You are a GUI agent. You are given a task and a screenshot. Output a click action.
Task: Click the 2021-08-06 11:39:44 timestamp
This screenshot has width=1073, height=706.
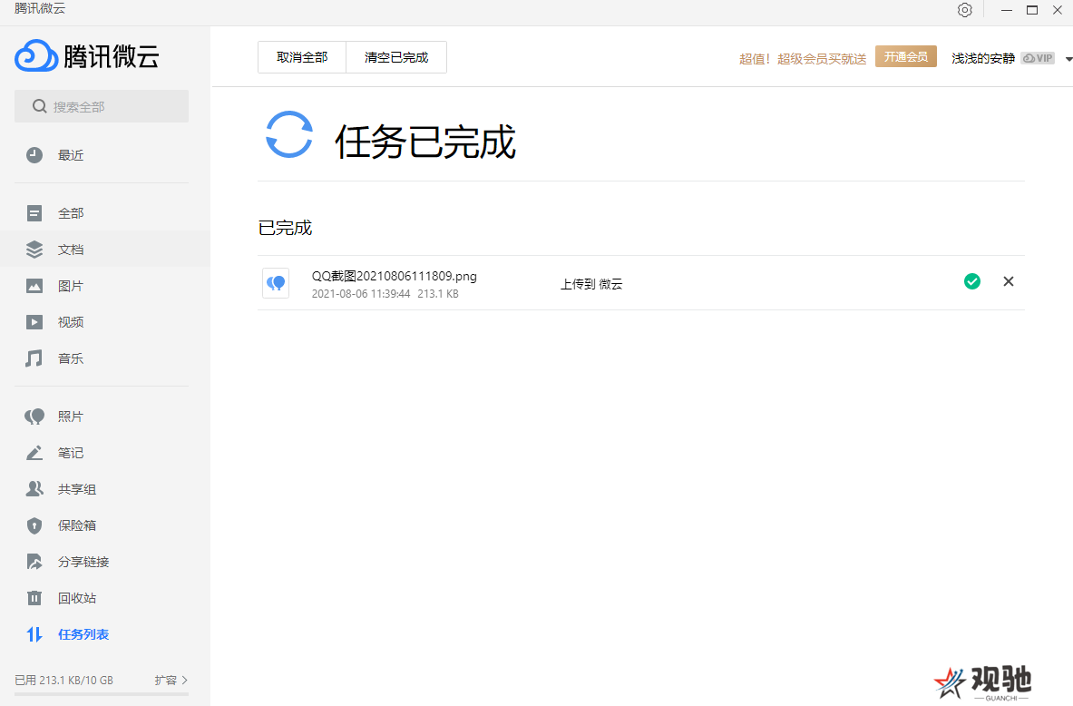tap(361, 294)
